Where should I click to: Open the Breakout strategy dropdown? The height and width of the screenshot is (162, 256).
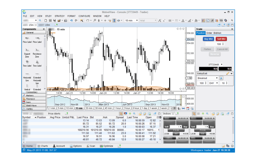[x=207, y=78]
